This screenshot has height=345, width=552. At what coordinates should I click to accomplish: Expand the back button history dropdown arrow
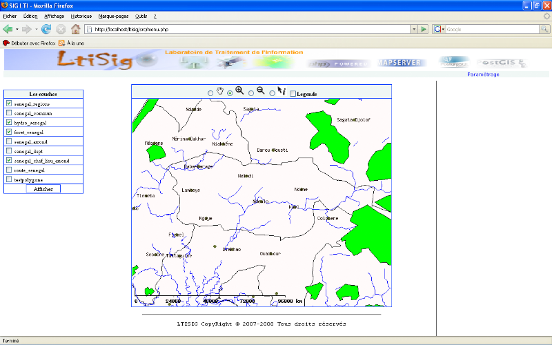click(36, 29)
